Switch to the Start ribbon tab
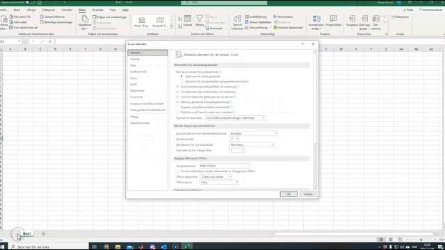445x250 pixels. pos(17,10)
